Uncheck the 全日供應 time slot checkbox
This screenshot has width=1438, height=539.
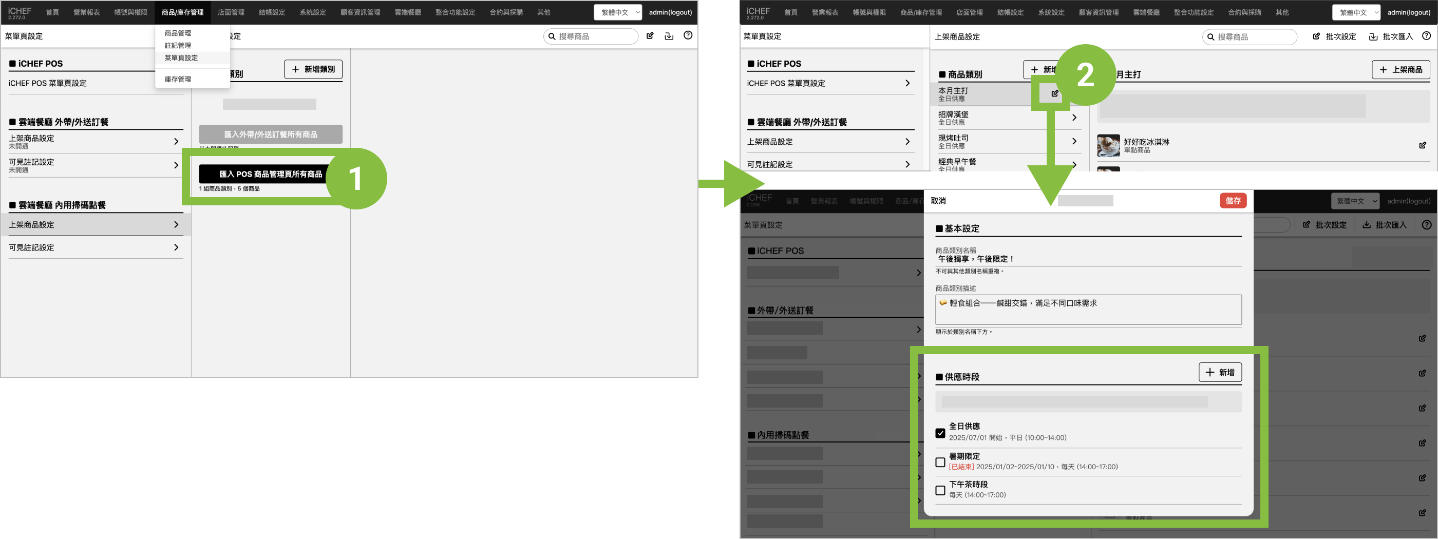pyautogui.click(x=940, y=433)
